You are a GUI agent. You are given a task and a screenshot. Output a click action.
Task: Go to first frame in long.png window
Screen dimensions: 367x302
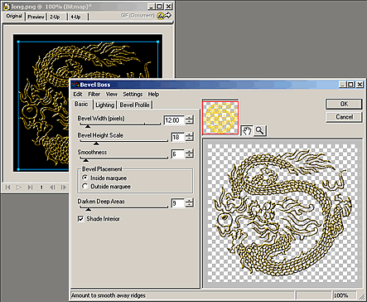(x=7, y=188)
